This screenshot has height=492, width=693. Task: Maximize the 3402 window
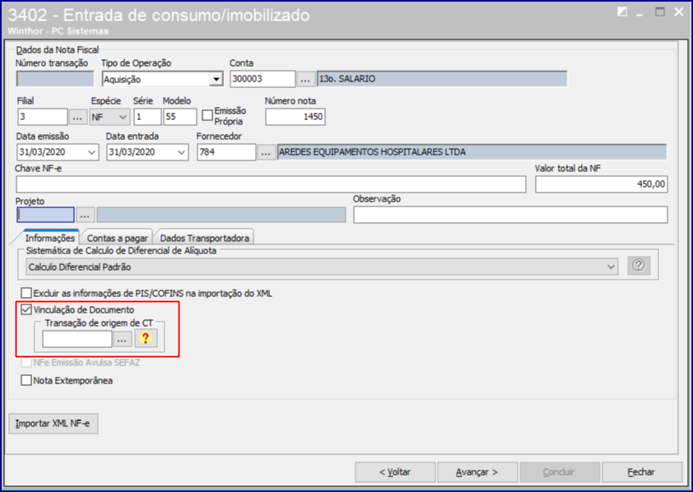pos(659,12)
